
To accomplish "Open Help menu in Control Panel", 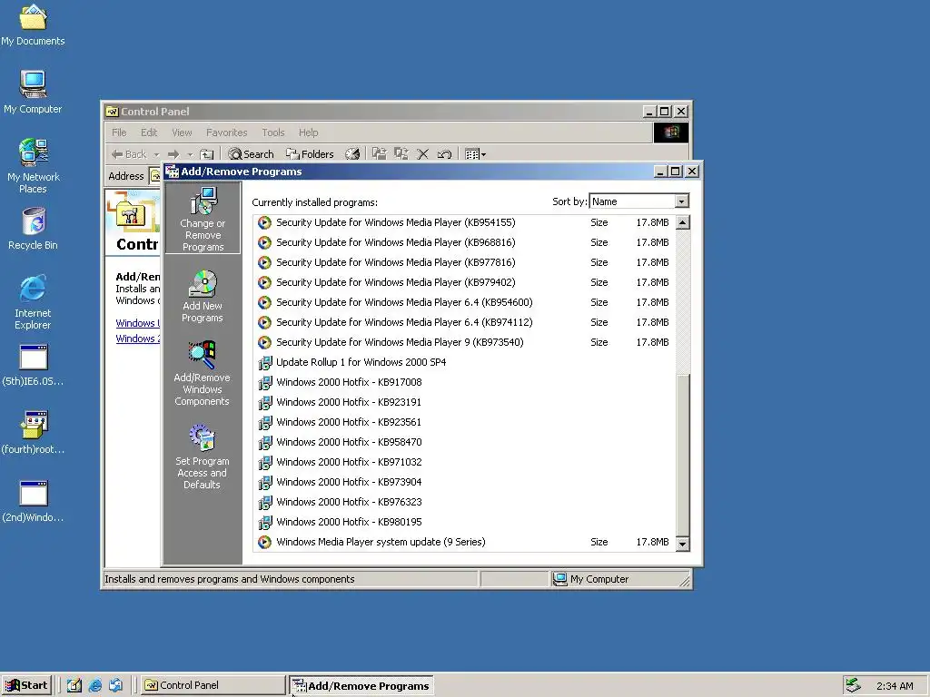I will [309, 133].
